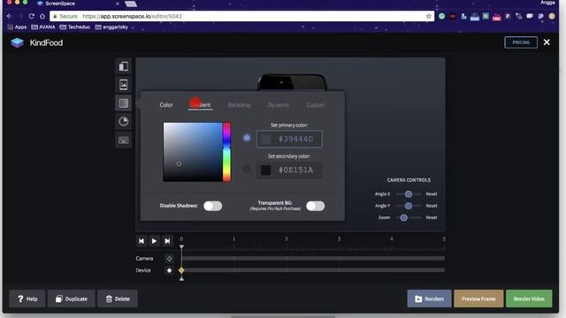Viewport: 566px width, 318px height.
Task: Go to the browser home page
Action: (x=42, y=16)
